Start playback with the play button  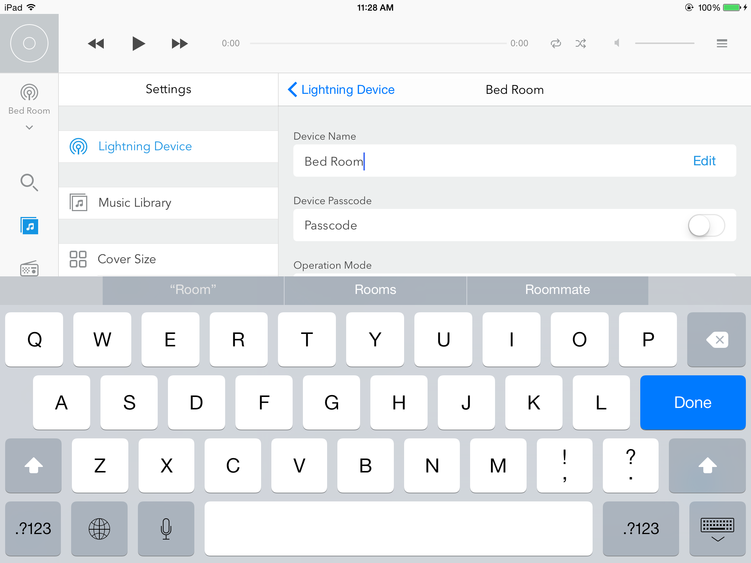[138, 44]
